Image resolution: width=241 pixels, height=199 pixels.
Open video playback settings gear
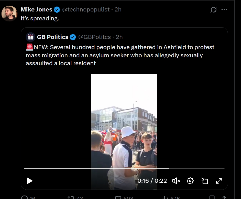[190, 181]
